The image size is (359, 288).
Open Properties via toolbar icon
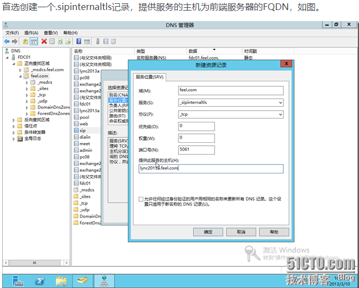[52, 42]
